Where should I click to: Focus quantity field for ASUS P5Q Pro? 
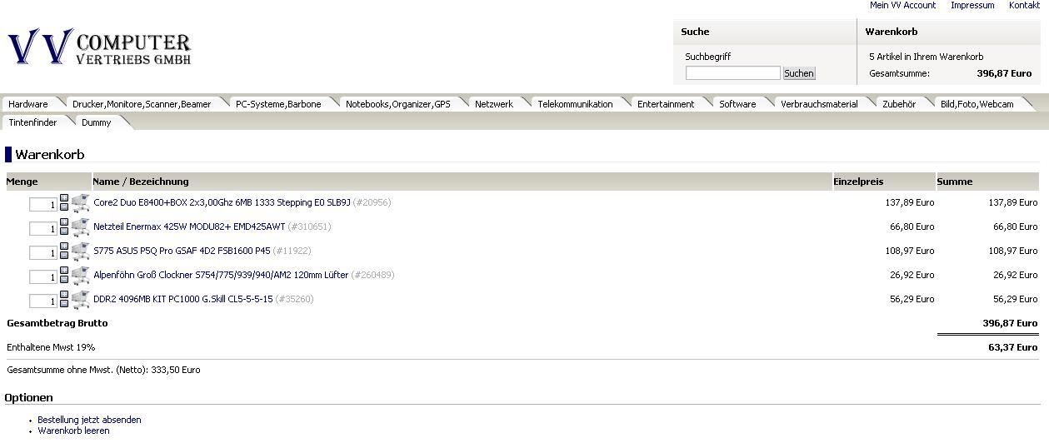(43, 252)
